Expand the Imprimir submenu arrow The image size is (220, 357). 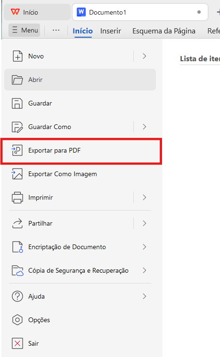point(144,197)
